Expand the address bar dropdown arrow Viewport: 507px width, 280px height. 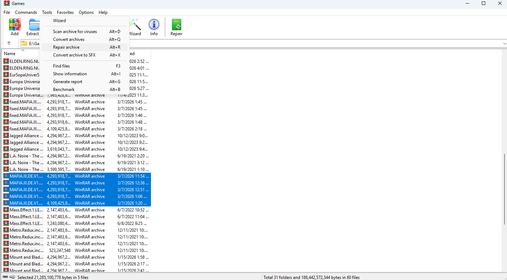pyautogui.click(x=505, y=43)
